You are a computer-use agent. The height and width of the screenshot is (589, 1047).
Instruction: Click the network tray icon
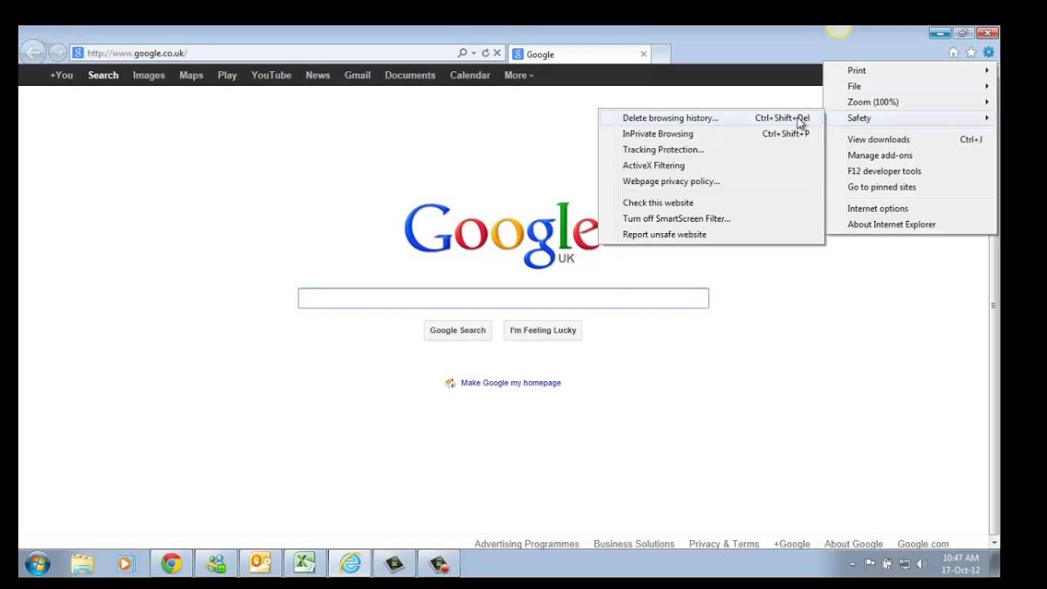(x=905, y=564)
